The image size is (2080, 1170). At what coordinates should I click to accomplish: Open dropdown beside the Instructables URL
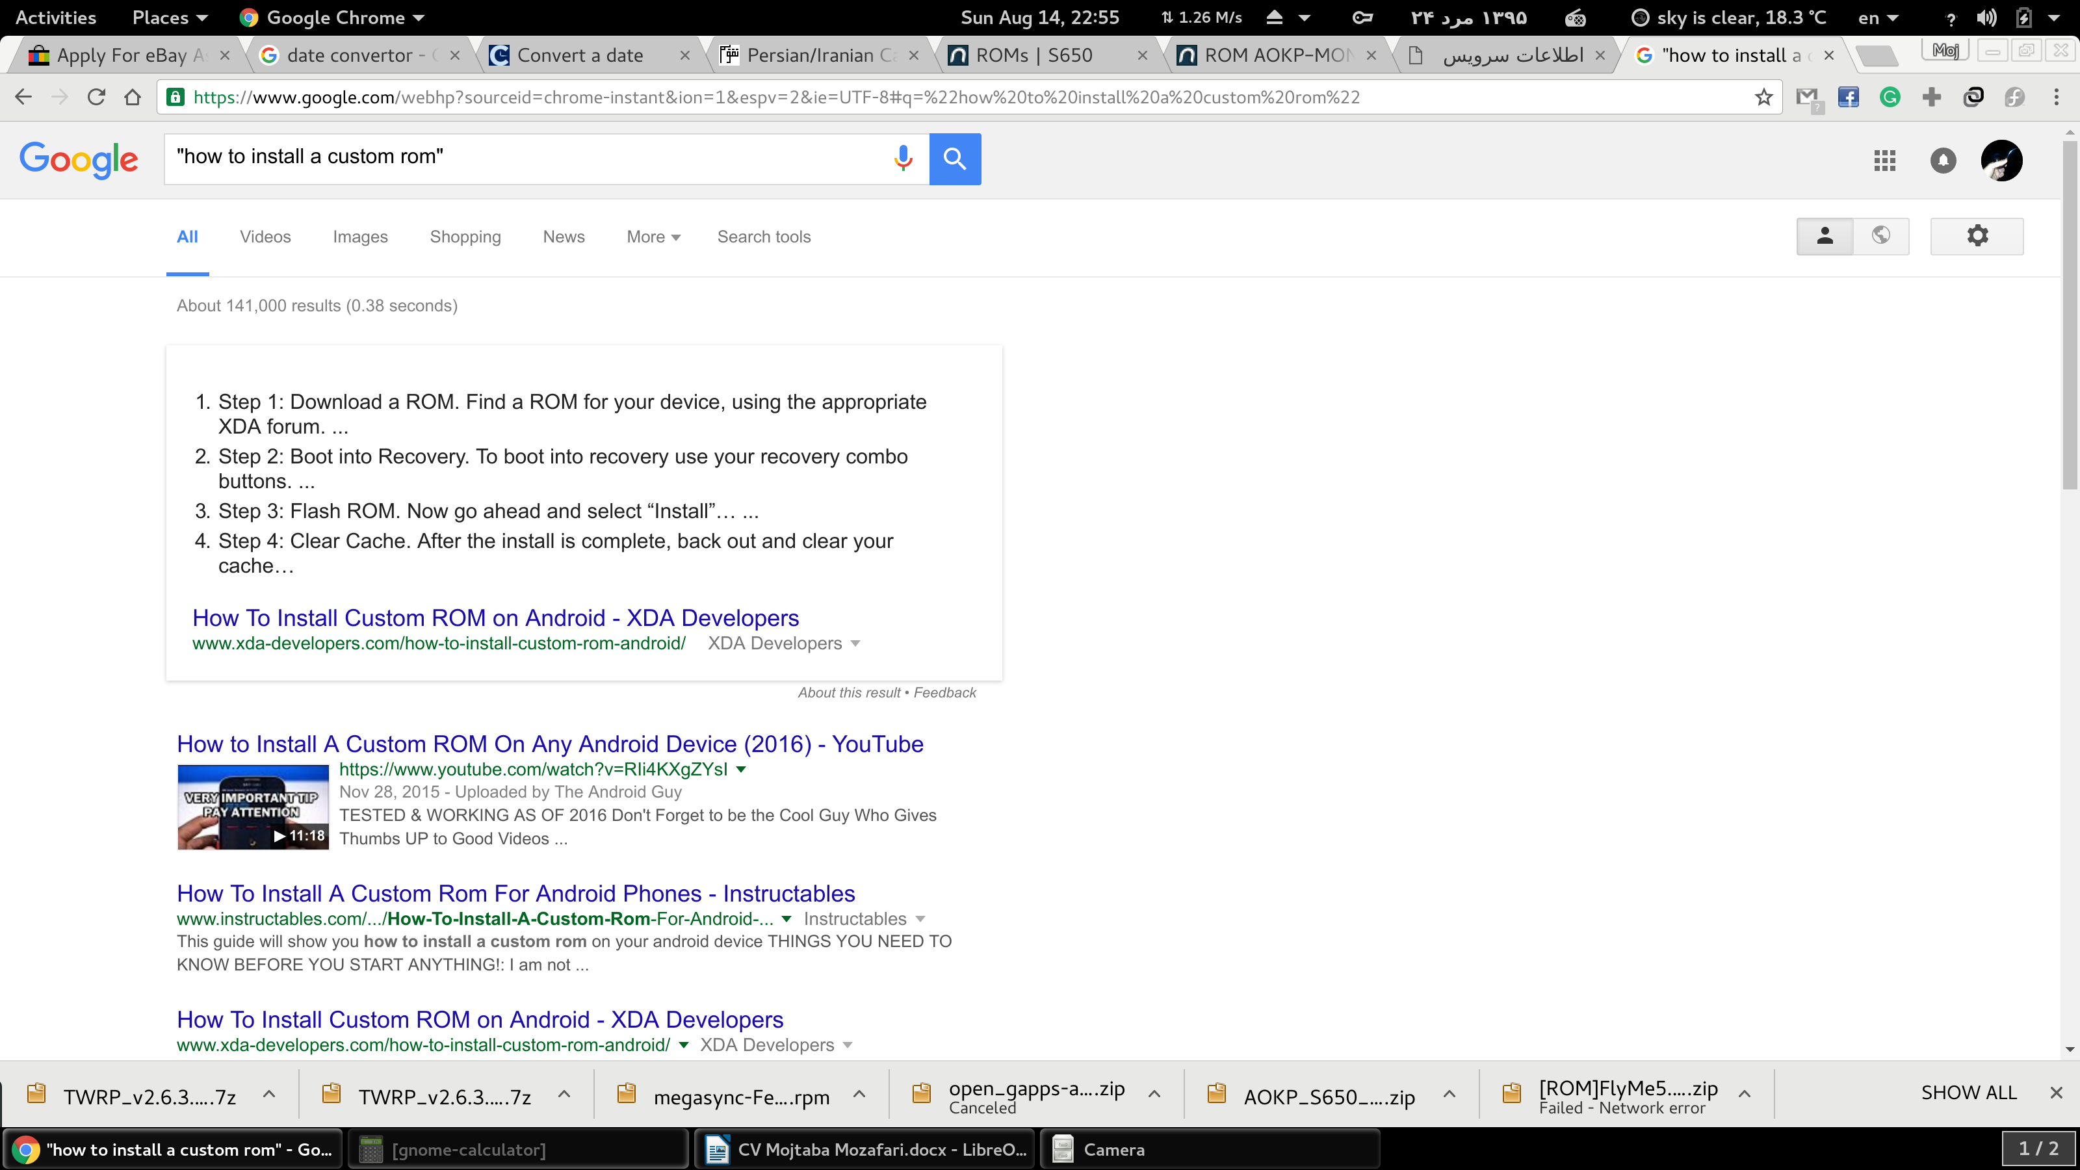pos(786,919)
